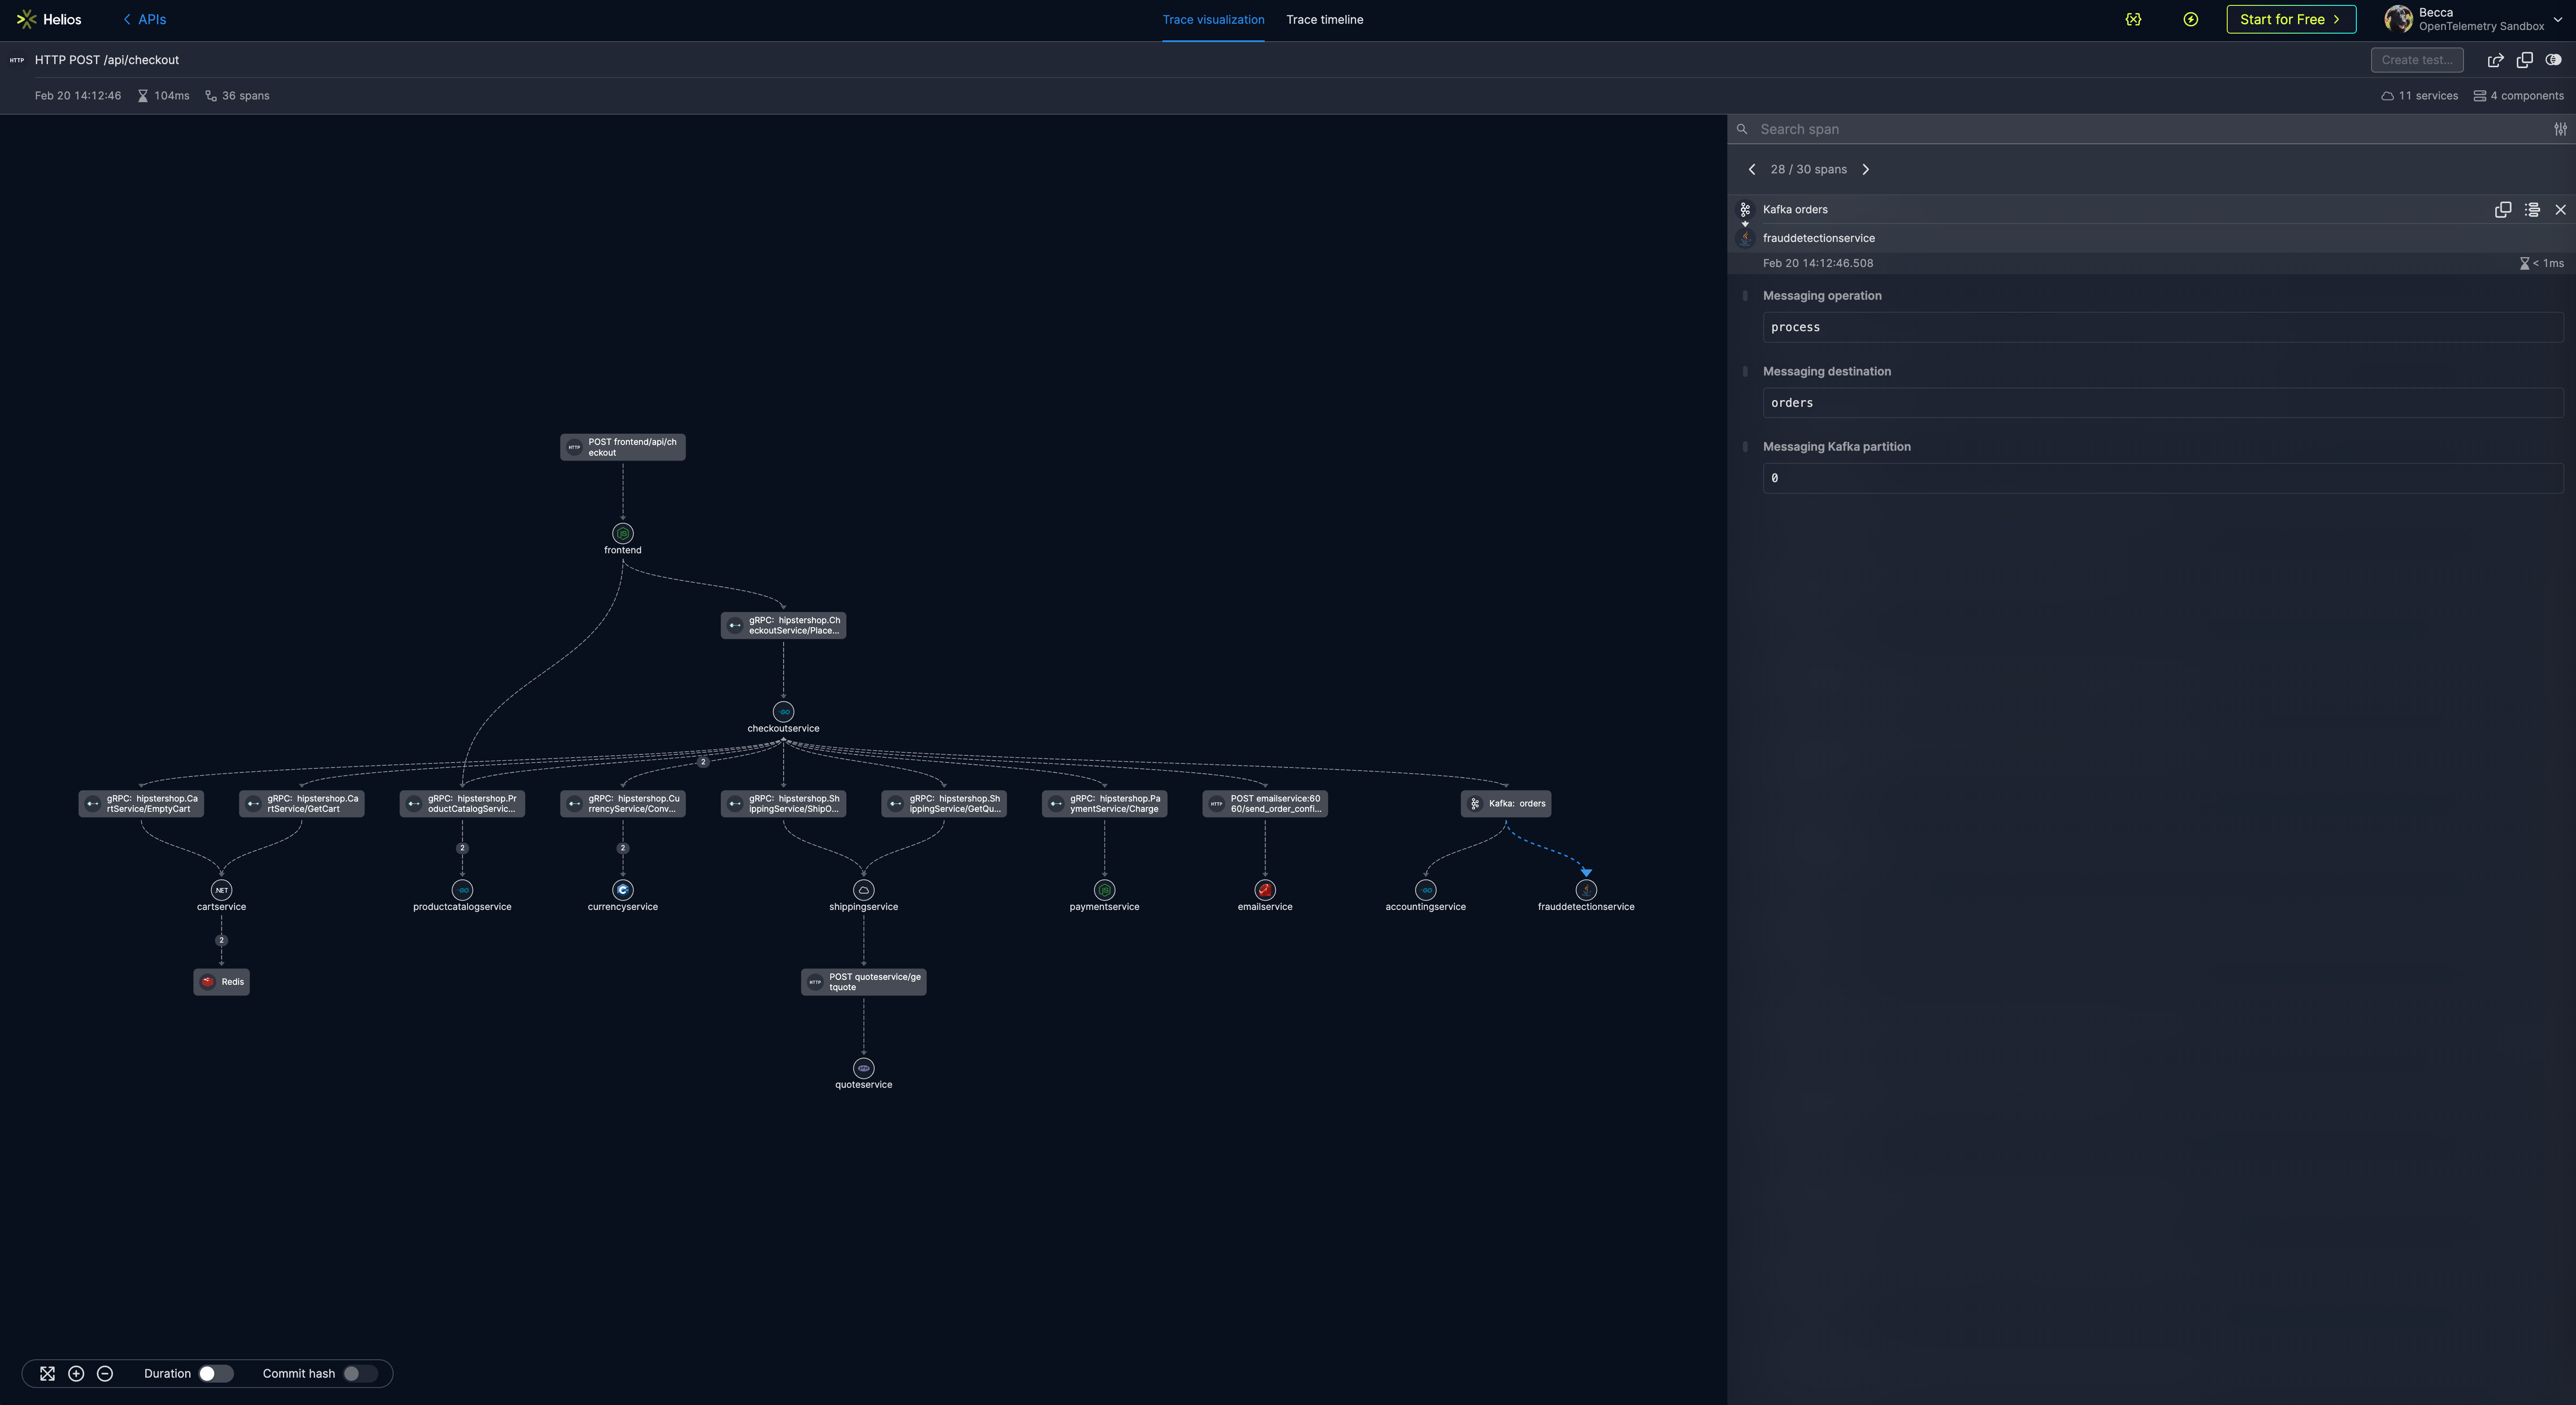Click the fit-to-screen icon in bottom toolbar

coord(47,1373)
